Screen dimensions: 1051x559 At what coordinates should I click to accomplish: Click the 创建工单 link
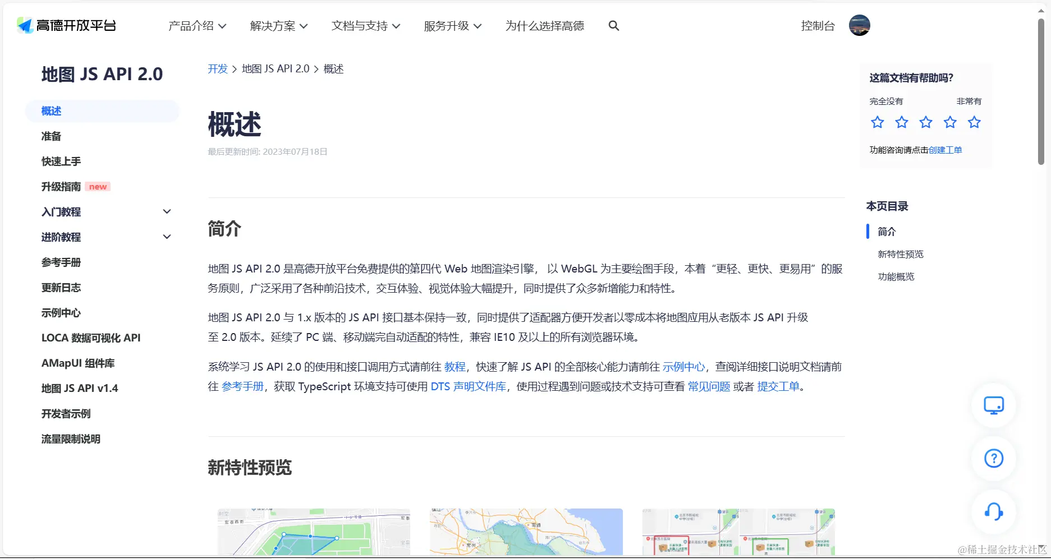click(946, 150)
